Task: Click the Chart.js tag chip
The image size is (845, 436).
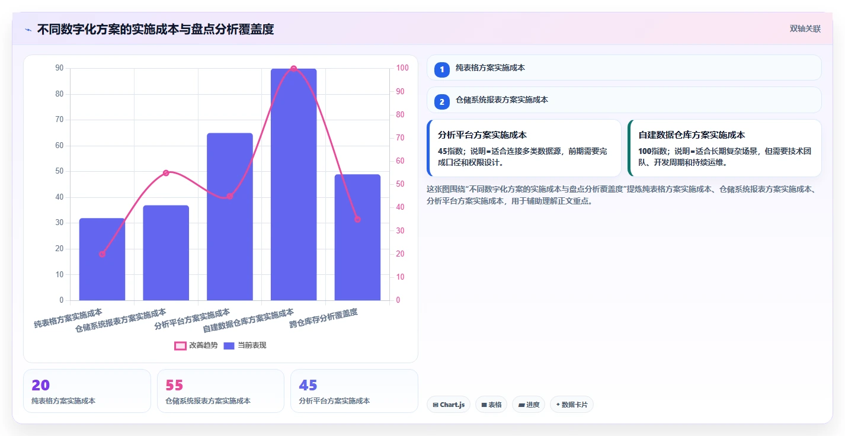Action: [449, 405]
